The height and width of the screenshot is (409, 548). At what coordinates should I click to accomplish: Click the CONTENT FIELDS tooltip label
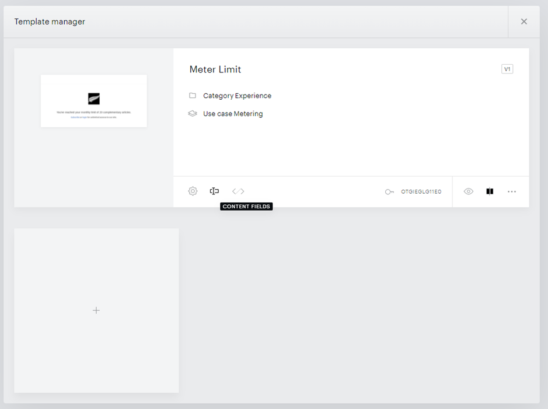pyautogui.click(x=246, y=207)
